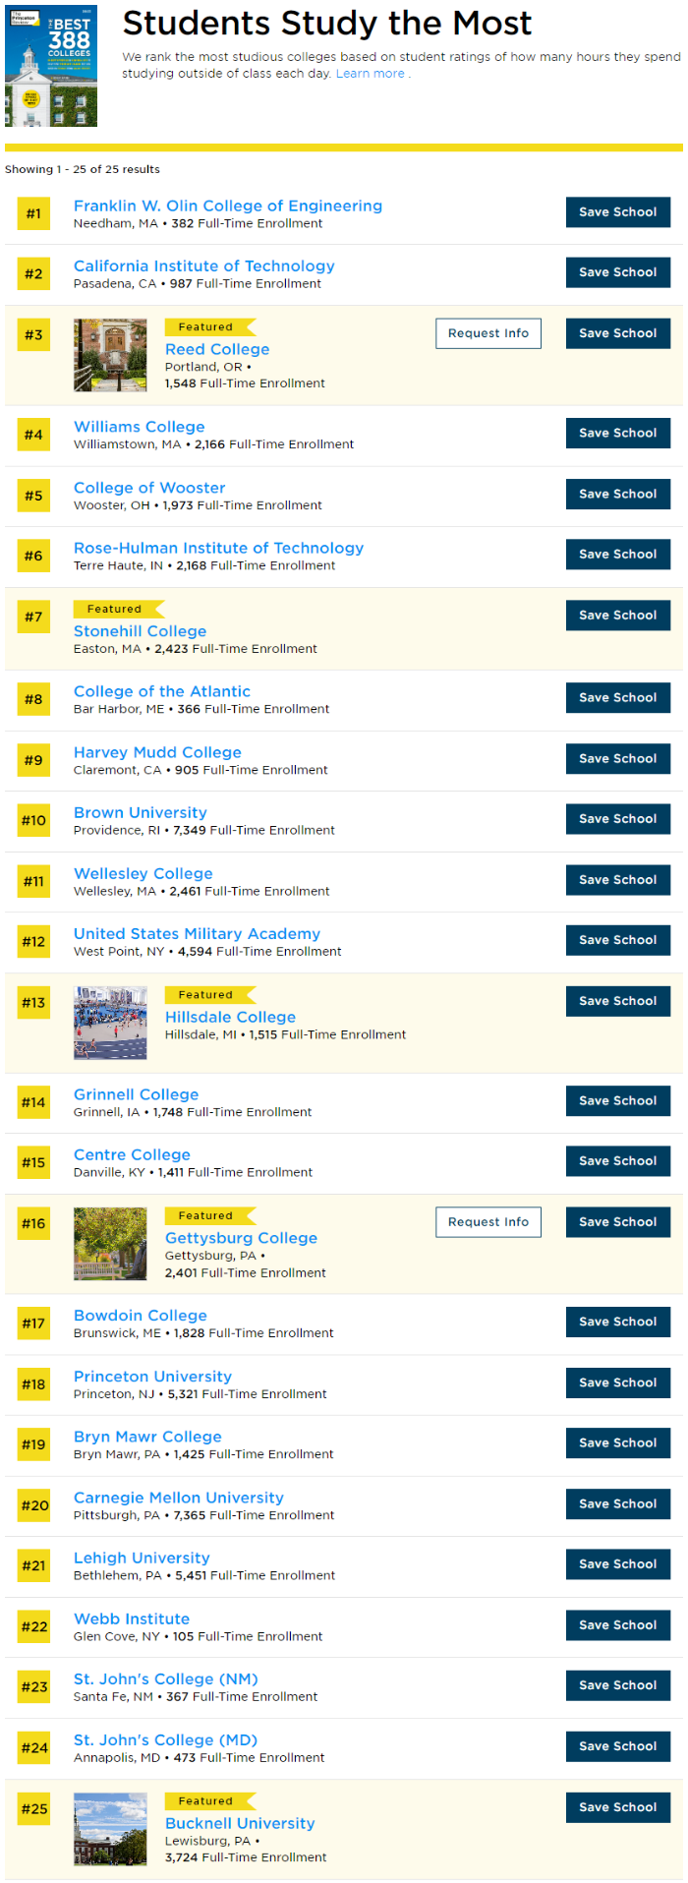Click the Bucknell University thumbnail image

(x=110, y=1829)
